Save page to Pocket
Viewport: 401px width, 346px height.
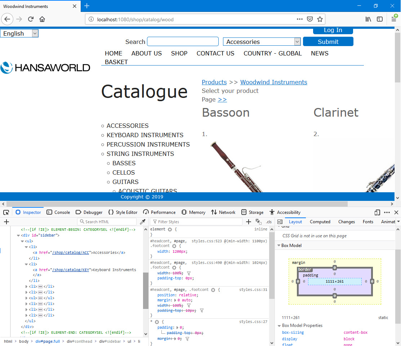309,19
